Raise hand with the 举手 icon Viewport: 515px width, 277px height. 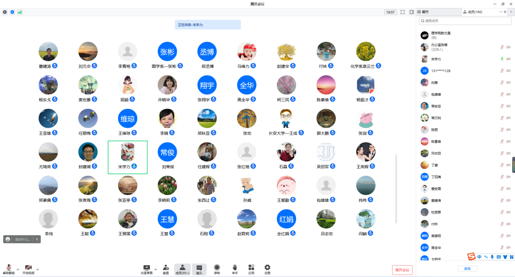[235, 269]
